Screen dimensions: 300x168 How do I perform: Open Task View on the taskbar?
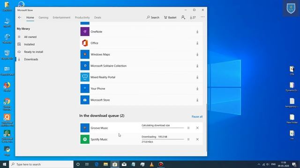coord(87,164)
